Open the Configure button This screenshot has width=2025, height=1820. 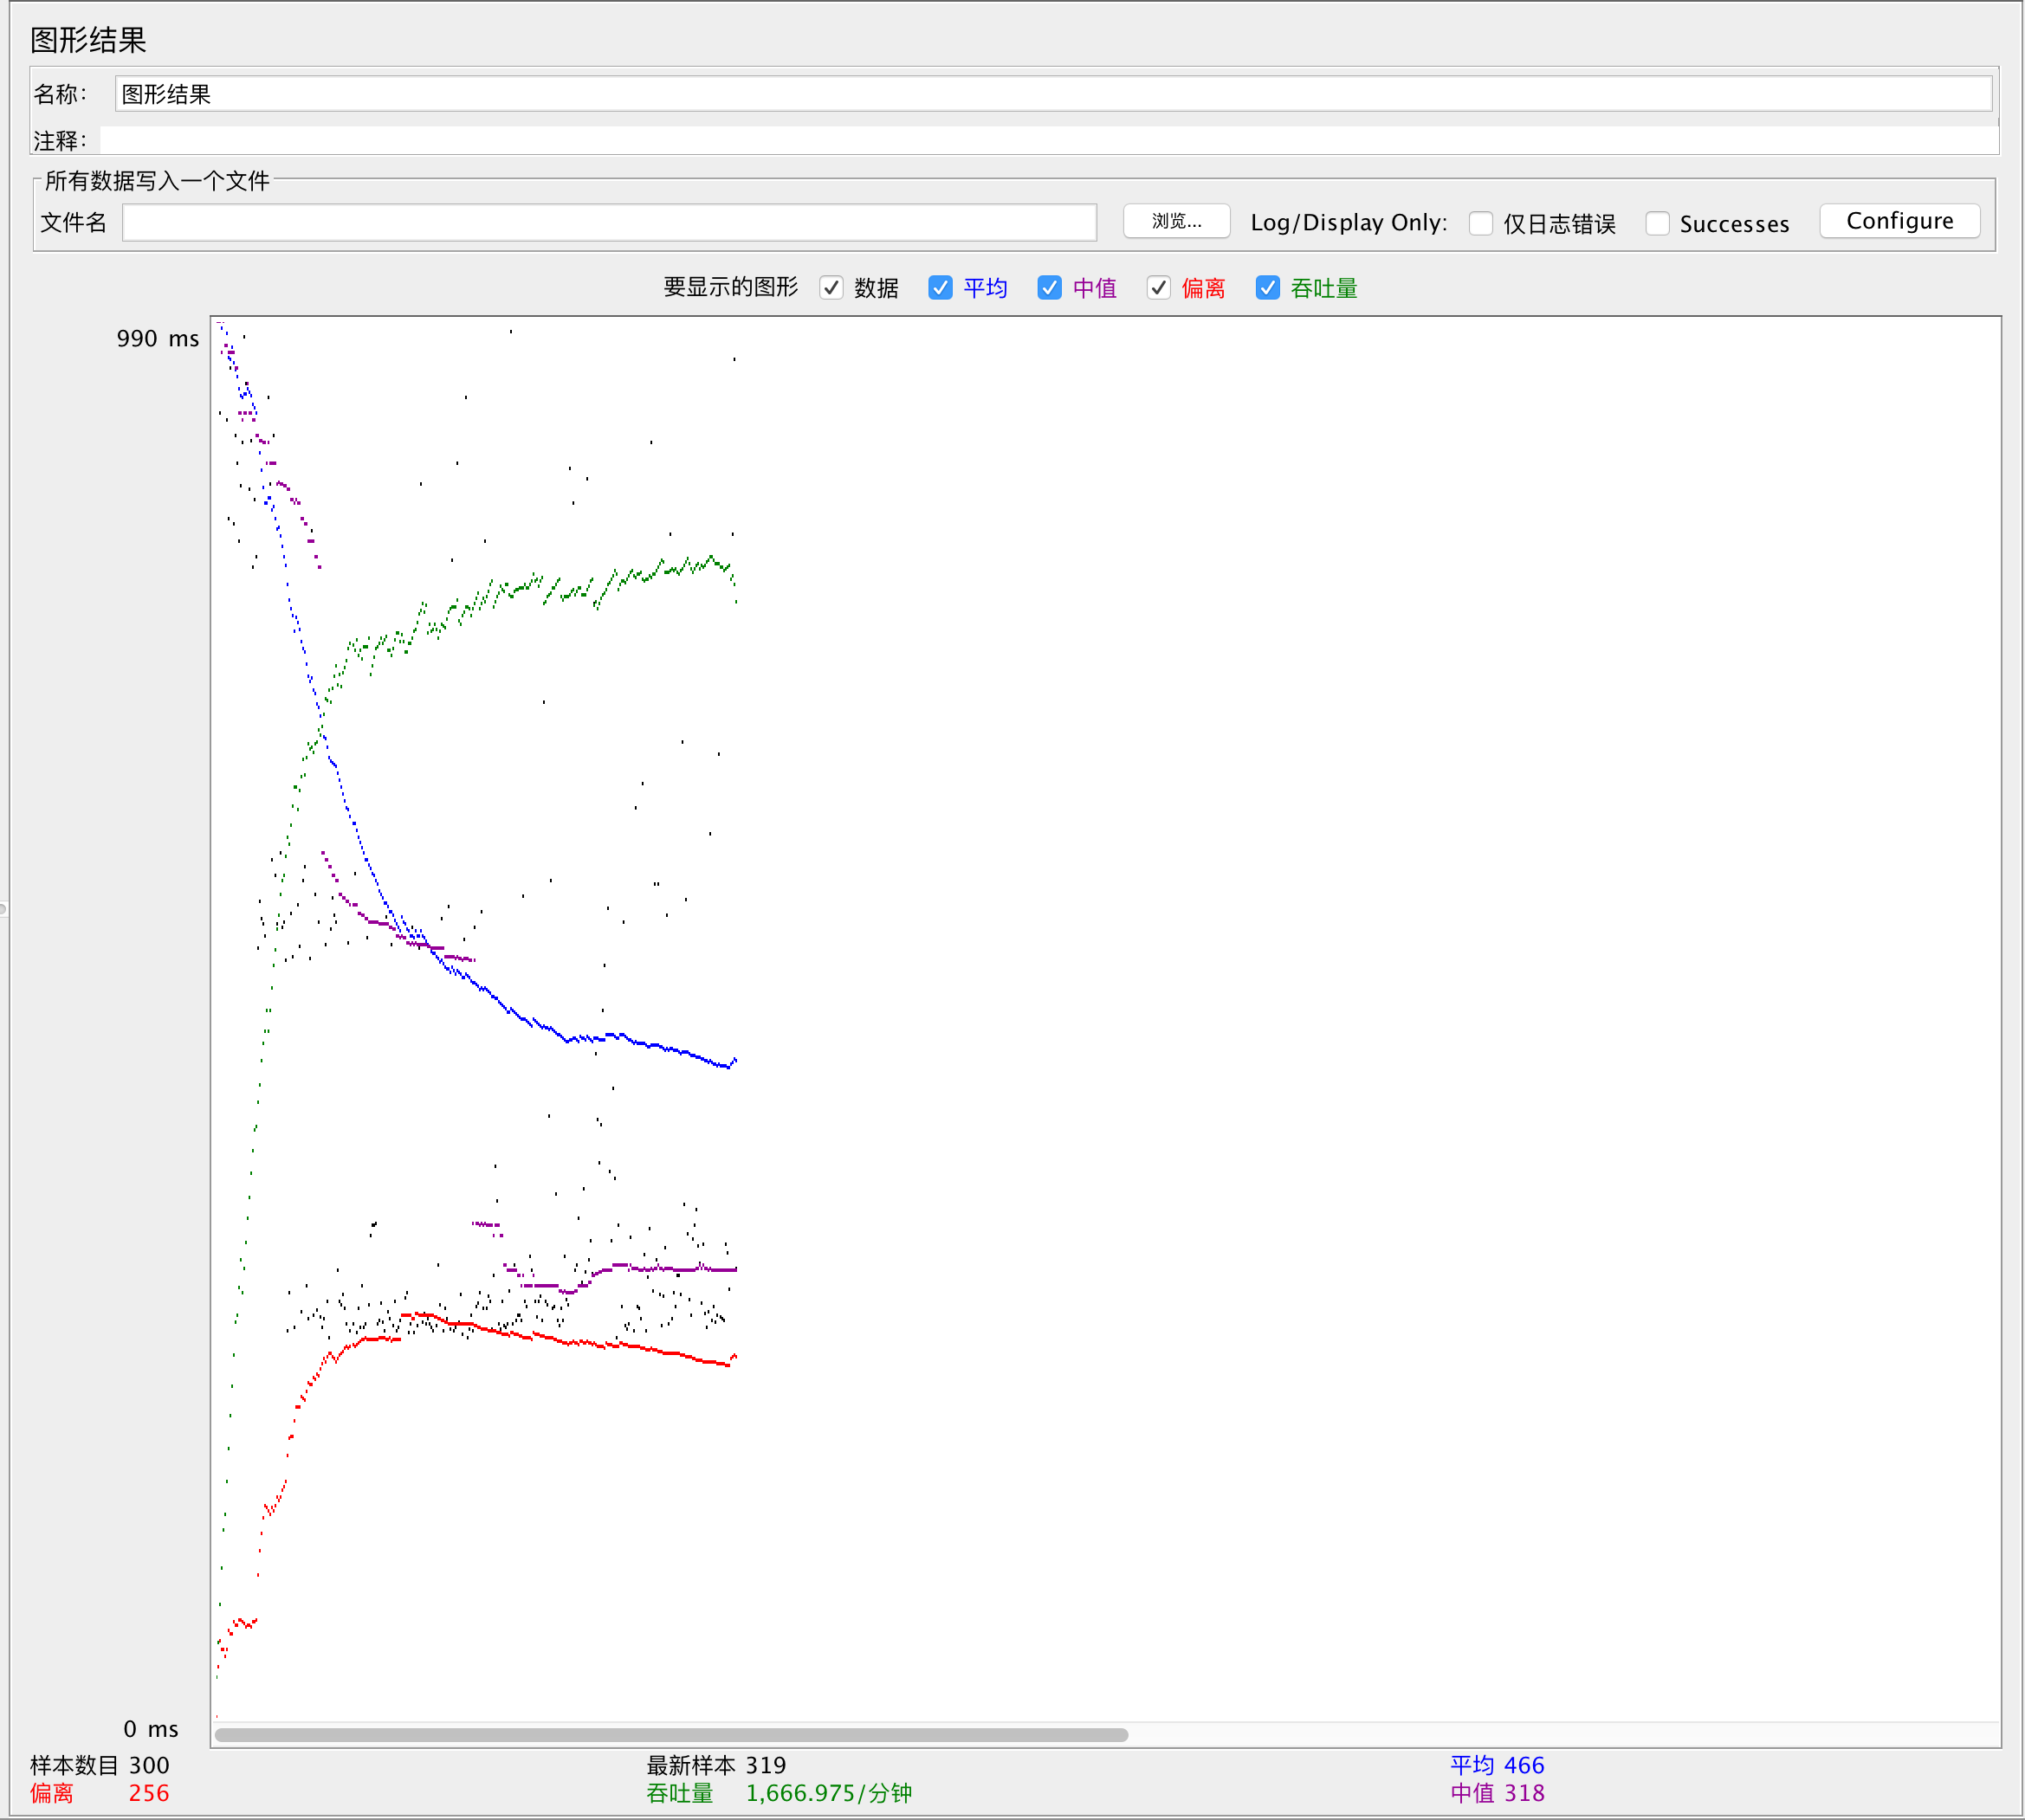point(1898,221)
